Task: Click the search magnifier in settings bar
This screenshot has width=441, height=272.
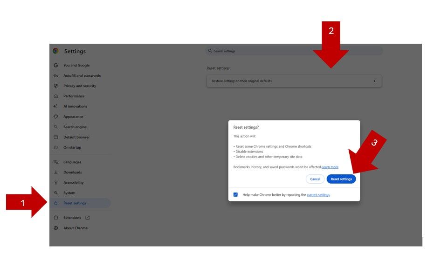Action: point(210,51)
